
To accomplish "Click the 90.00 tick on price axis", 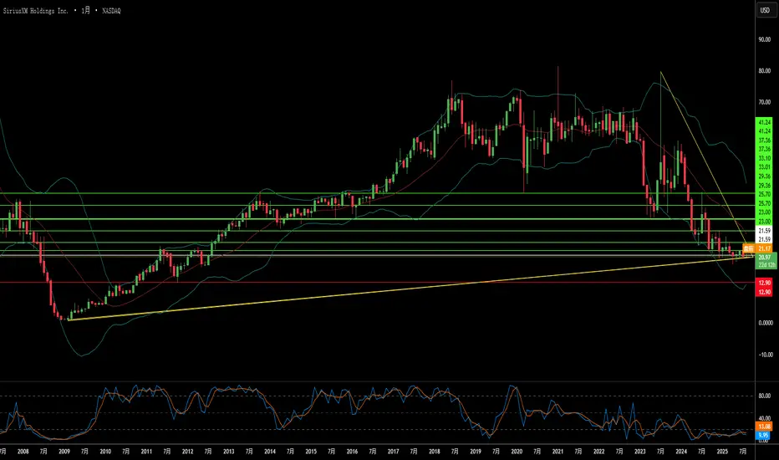I will pos(763,38).
